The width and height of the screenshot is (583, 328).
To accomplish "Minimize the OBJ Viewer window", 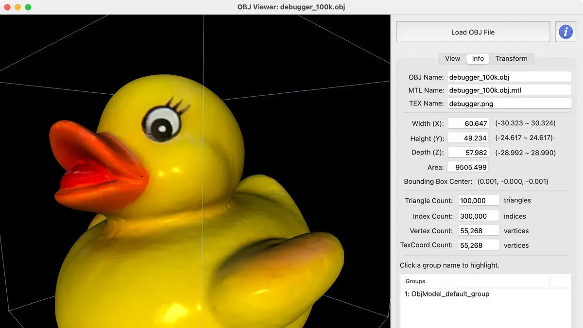I will (17, 7).
